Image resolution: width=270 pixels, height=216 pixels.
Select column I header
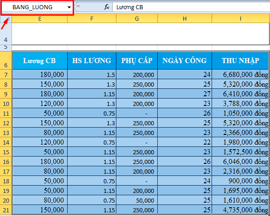241,18
